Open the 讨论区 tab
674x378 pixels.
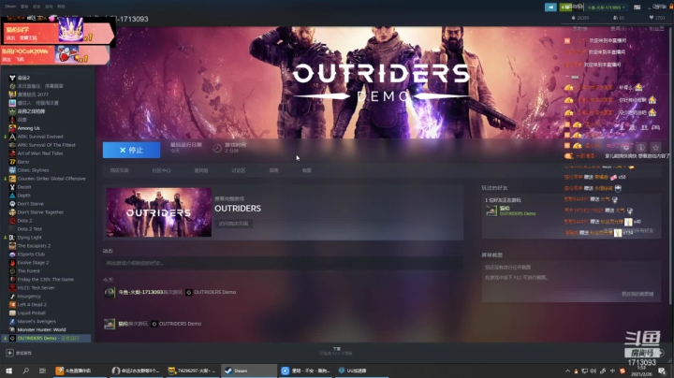239,170
